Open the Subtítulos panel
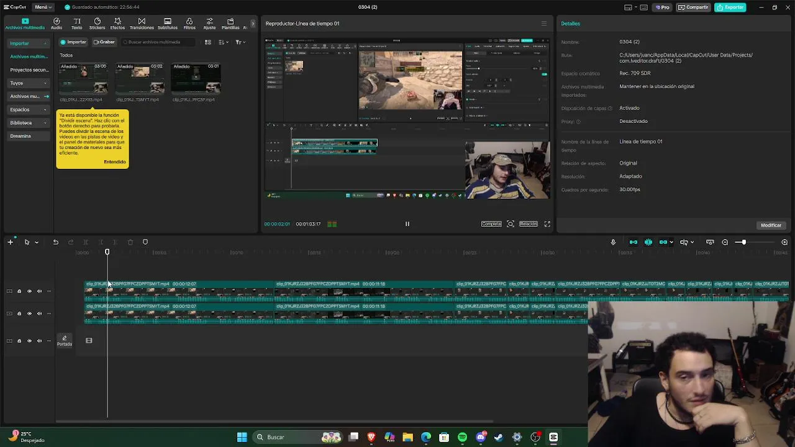 click(167, 24)
